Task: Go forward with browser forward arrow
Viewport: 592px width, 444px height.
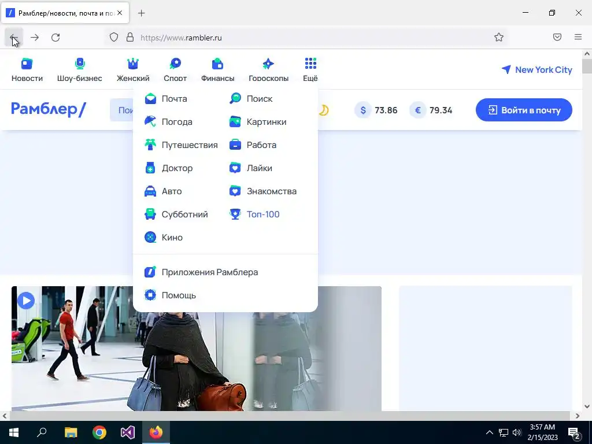Action: tap(35, 38)
